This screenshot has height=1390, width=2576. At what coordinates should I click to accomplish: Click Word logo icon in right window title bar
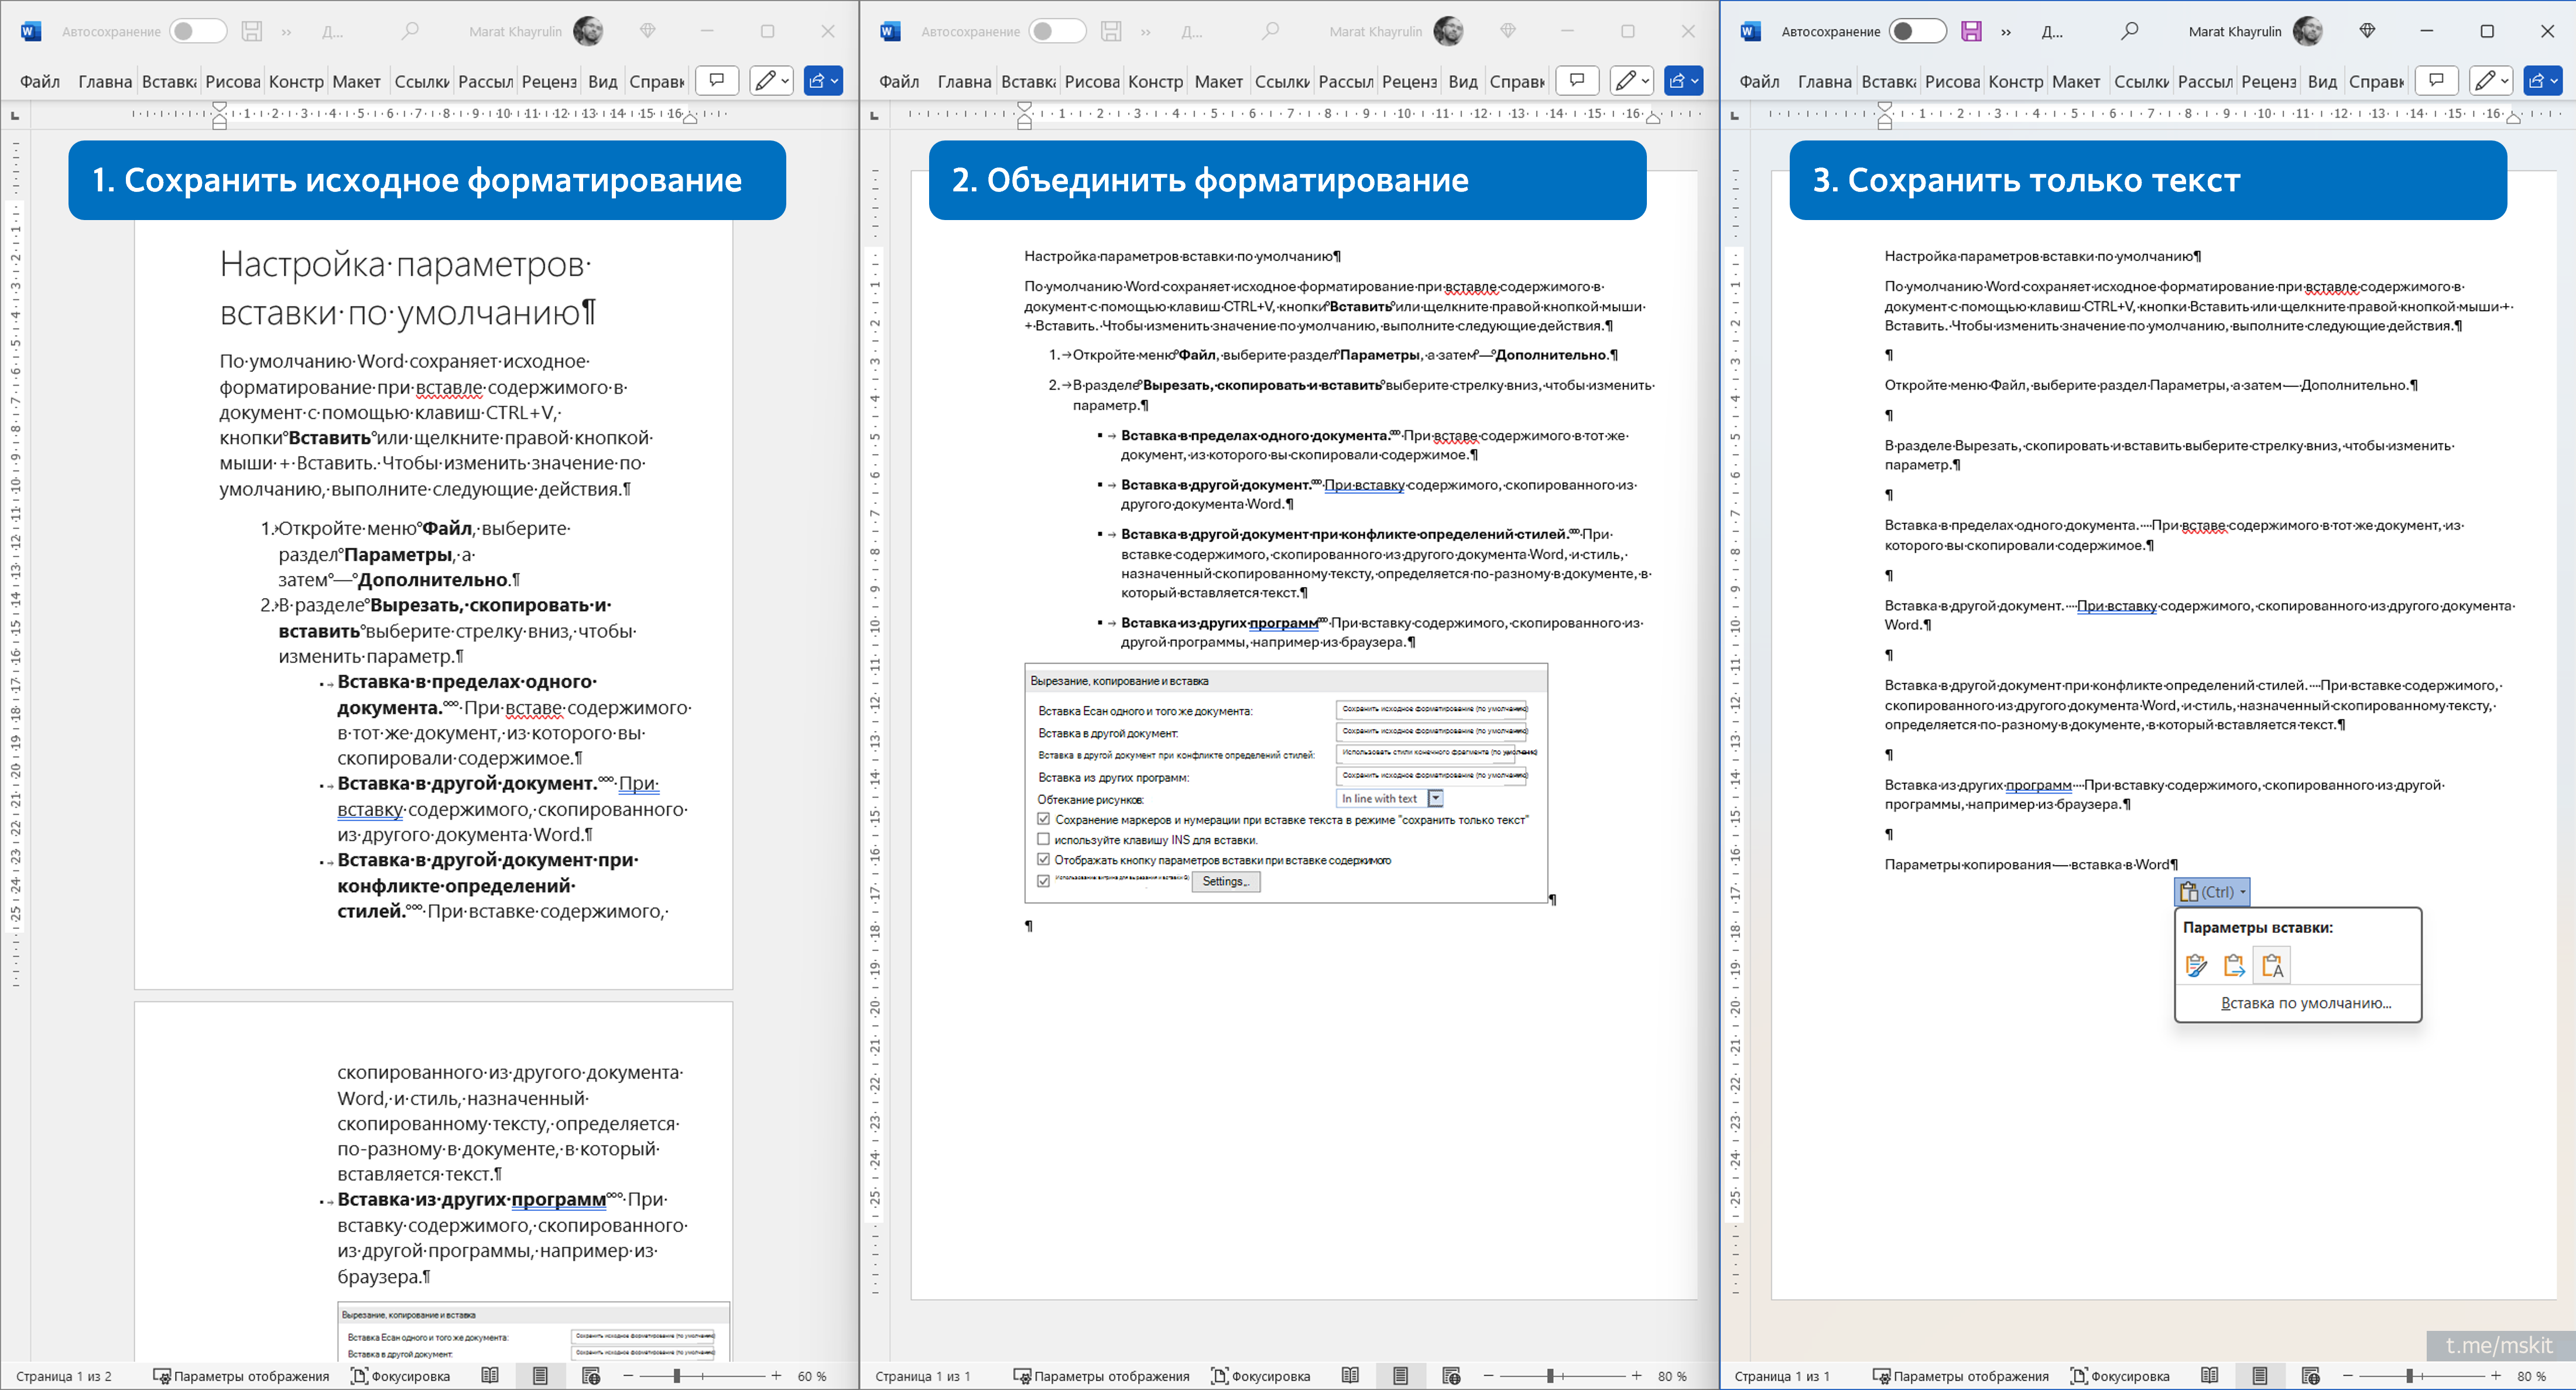click(1750, 31)
